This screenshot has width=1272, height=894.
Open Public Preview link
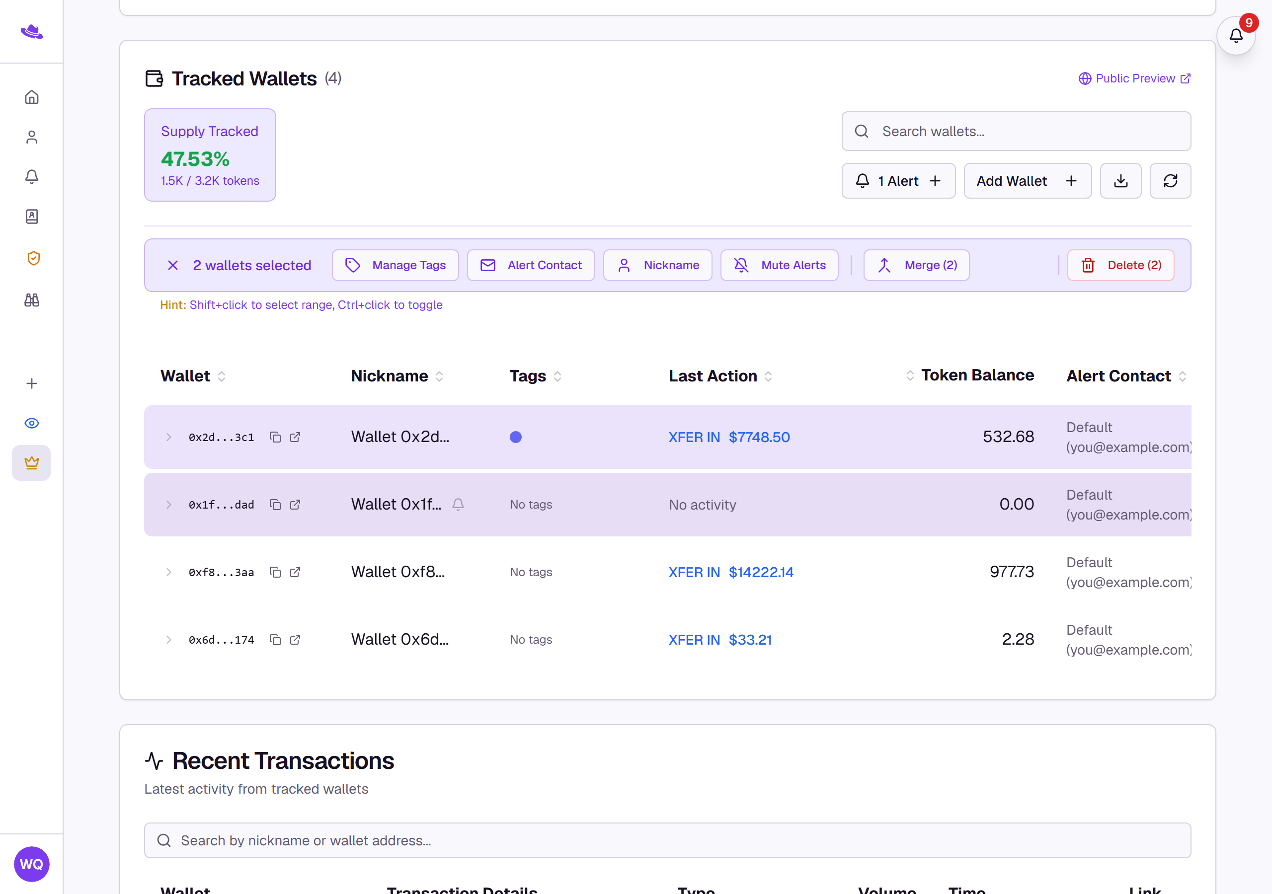tap(1134, 78)
